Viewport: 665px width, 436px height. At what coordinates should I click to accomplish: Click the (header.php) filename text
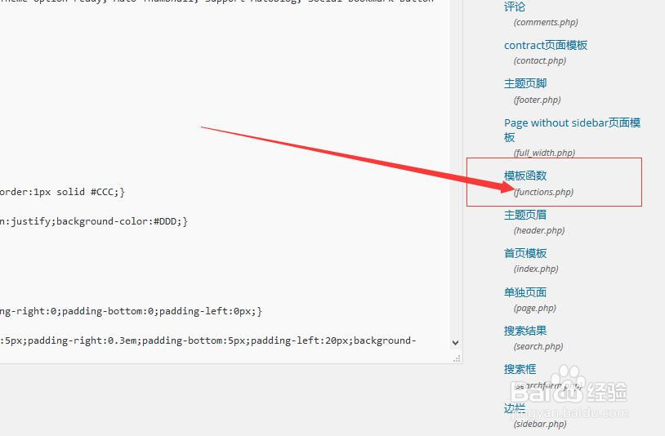539,231
